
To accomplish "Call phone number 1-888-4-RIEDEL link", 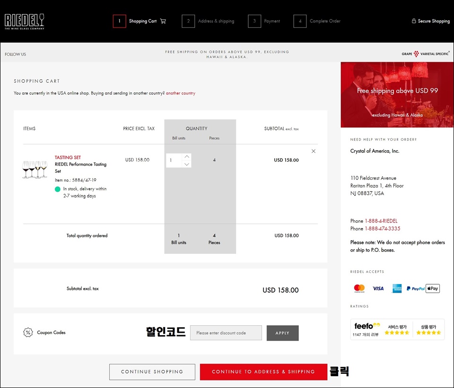I will click(x=381, y=221).
